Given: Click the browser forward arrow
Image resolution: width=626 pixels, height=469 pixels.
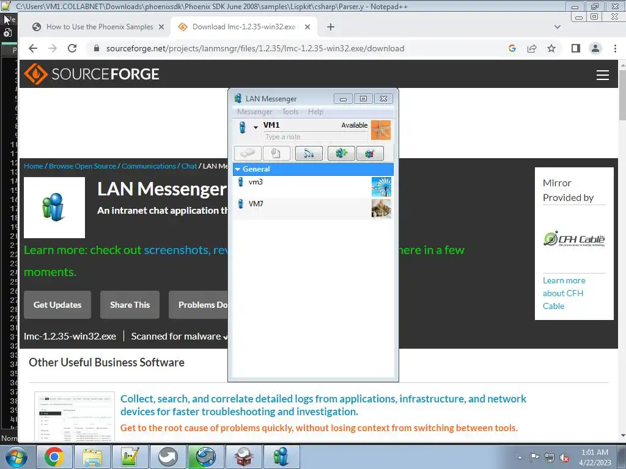Looking at the screenshot, I should [x=53, y=48].
